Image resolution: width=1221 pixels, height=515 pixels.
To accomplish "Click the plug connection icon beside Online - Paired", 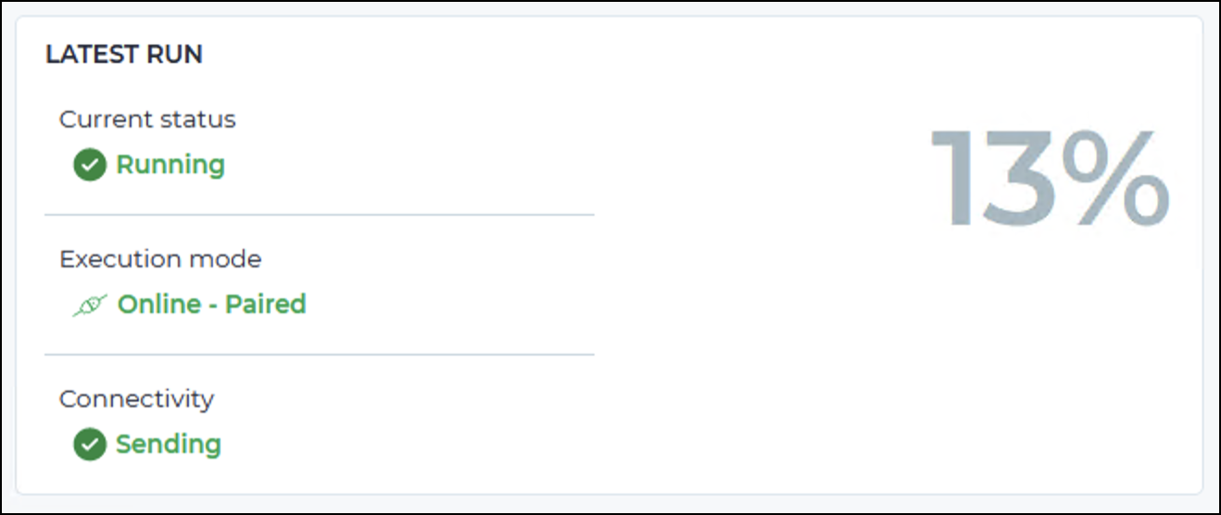I will (x=90, y=305).
